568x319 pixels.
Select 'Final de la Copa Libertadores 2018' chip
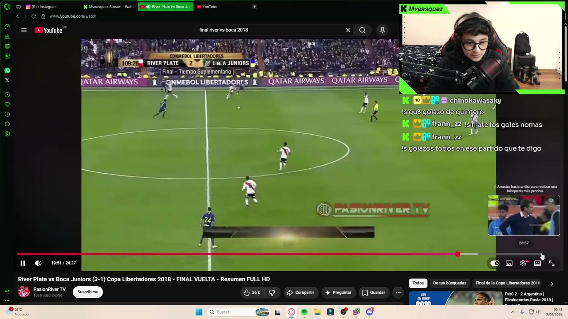point(508,283)
